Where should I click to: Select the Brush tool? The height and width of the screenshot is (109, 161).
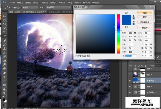coord(4,45)
